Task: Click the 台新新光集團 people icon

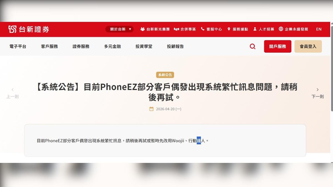Action: point(143,29)
